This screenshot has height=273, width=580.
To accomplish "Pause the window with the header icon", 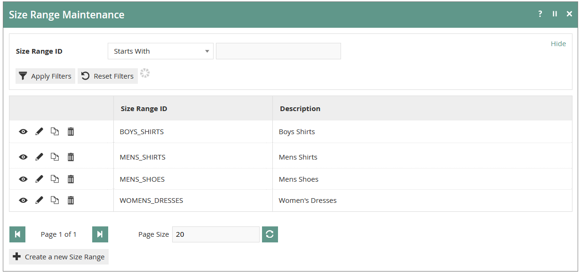I will [x=555, y=14].
